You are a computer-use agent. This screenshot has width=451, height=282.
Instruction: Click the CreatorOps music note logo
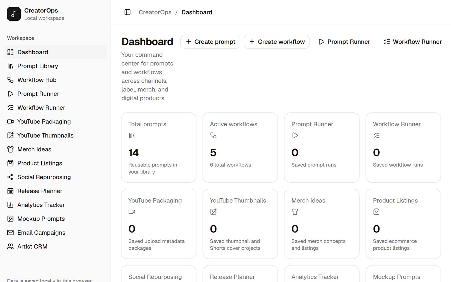(14, 14)
